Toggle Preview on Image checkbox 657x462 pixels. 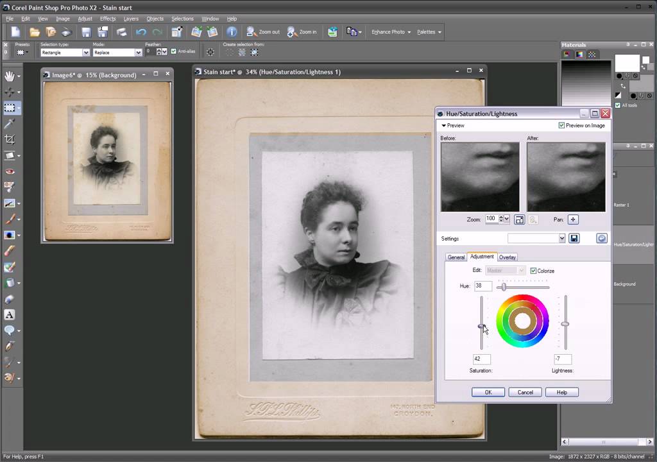[561, 125]
